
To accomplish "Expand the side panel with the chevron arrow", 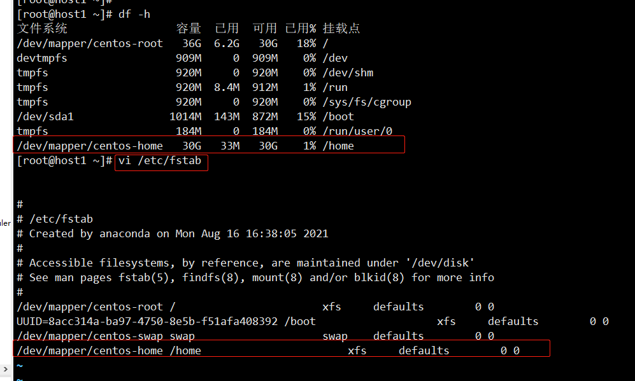I will click(x=5, y=369).
